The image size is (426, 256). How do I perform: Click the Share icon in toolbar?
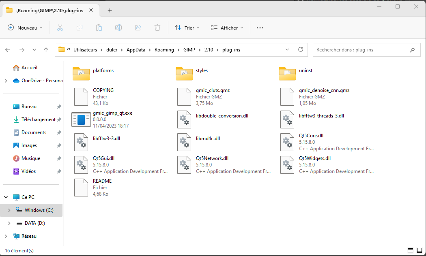[x=138, y=28]
